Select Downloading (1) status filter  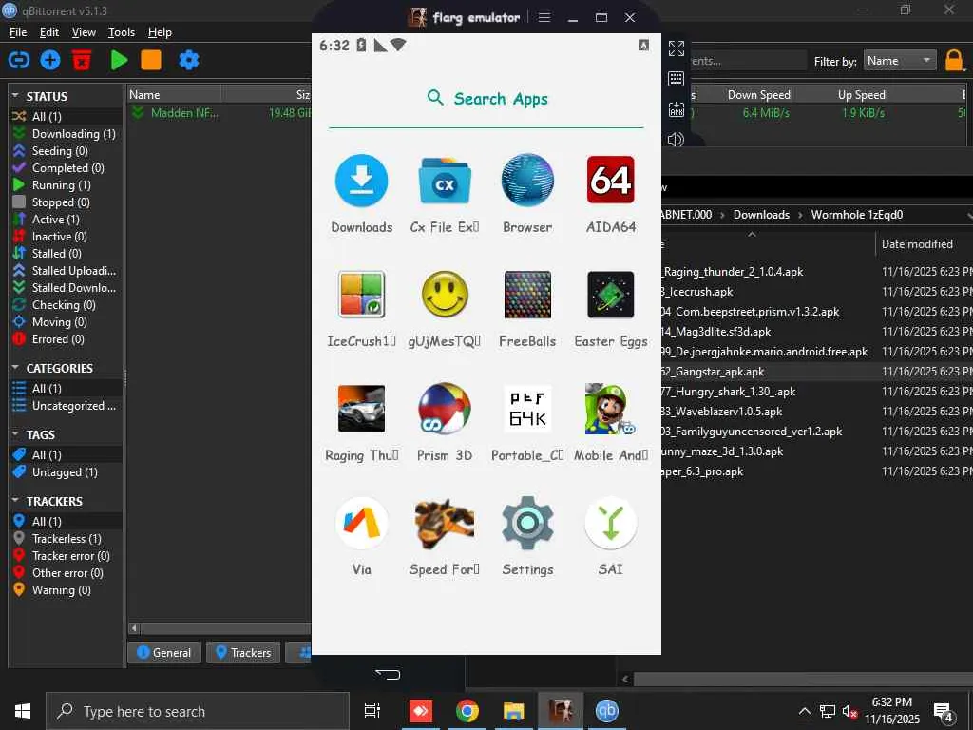[66, 133]
